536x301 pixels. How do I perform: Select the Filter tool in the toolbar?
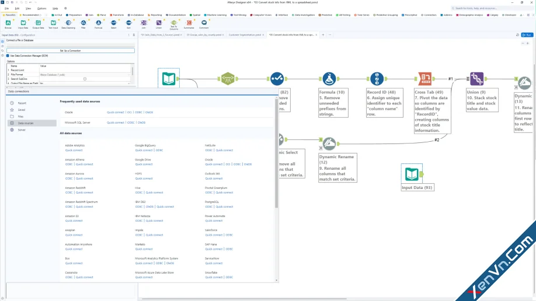point(83,24)
